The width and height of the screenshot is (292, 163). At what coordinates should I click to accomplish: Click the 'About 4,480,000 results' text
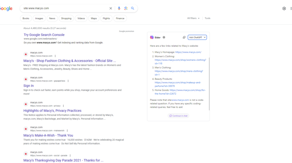pos(45,28)
